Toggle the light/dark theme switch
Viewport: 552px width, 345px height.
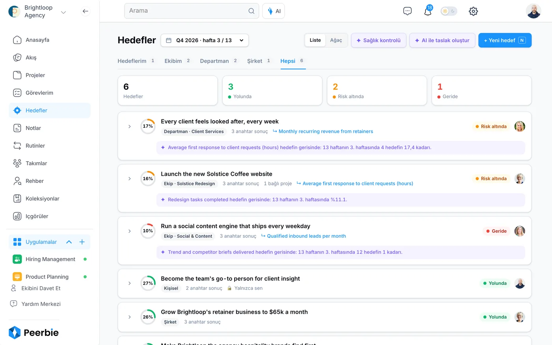[x=449, y=11]
